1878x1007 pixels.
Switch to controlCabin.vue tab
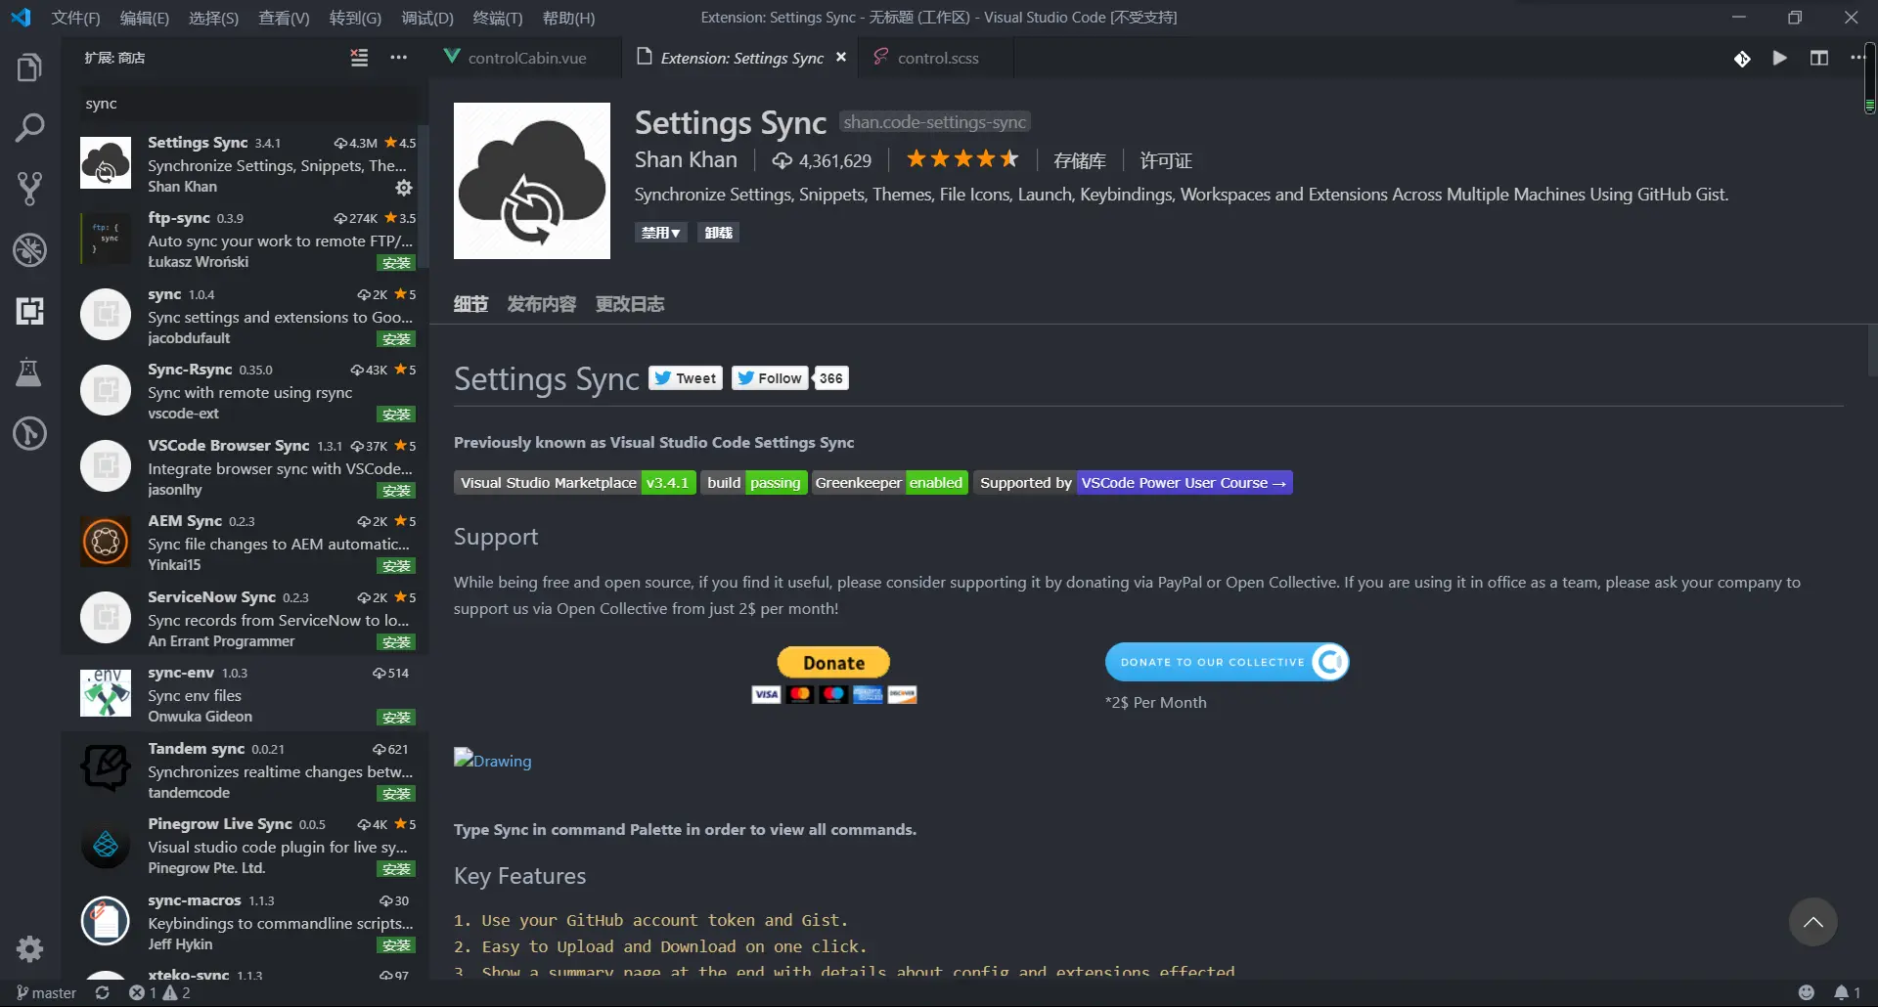(x=526, y=58)
